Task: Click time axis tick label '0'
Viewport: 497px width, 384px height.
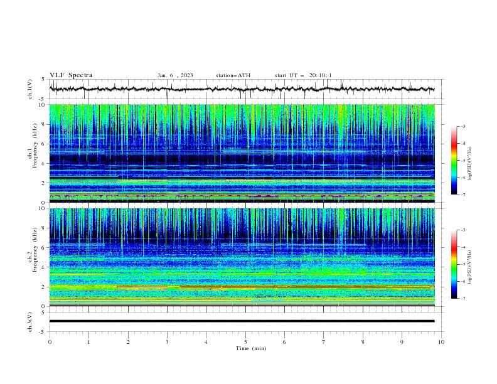Action: coord(50,342)
